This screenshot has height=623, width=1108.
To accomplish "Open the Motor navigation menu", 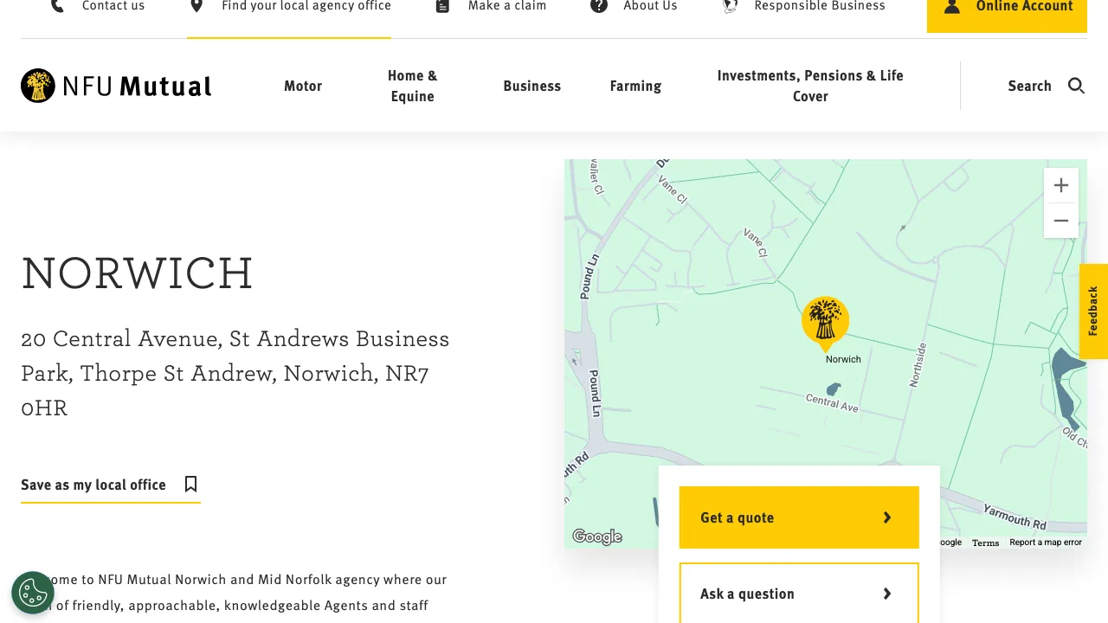I will point(303,86).
